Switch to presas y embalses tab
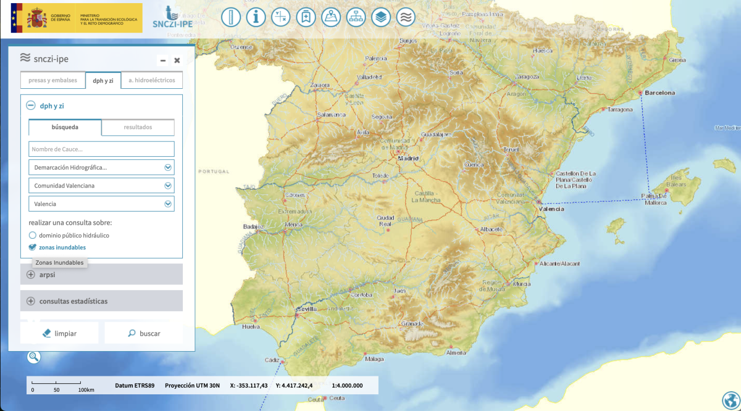Image resolution: width=741 pixels, height=411 pixels. (52, 80)
